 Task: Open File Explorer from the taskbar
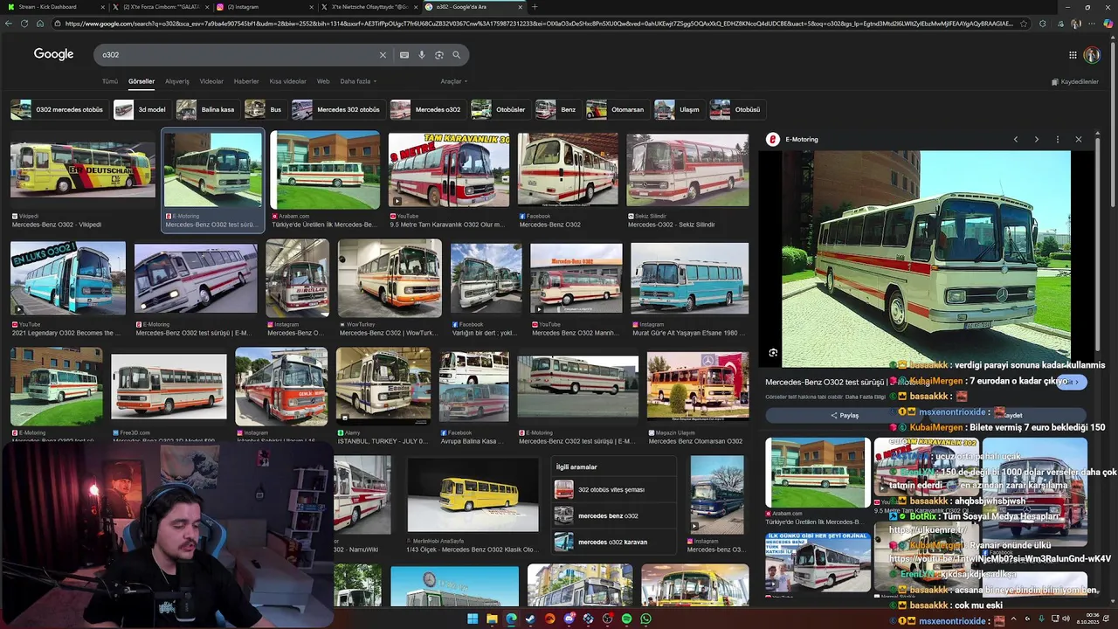(492, 619)
